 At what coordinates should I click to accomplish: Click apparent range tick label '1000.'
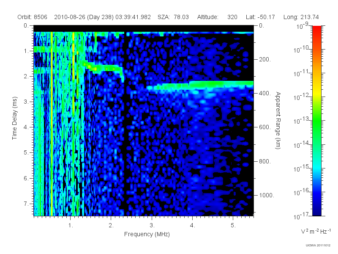[267, 195]
